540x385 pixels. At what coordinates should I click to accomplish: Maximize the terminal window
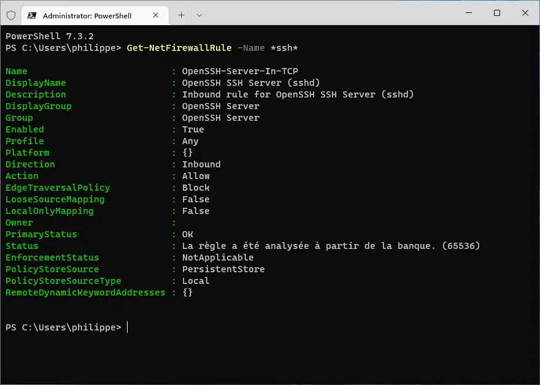coord(497,13)
